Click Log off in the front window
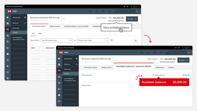This screenshot has height=111, width=197. pos(186,48)
